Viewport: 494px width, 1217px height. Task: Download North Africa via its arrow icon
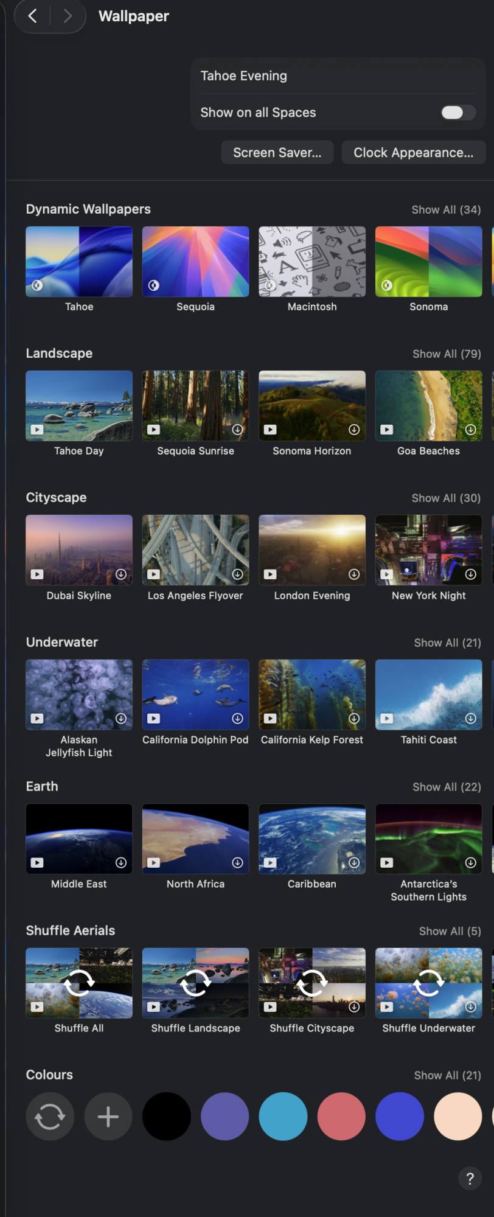(x=238, y=863)
